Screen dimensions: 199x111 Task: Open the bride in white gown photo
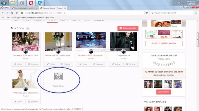(26, 79)
